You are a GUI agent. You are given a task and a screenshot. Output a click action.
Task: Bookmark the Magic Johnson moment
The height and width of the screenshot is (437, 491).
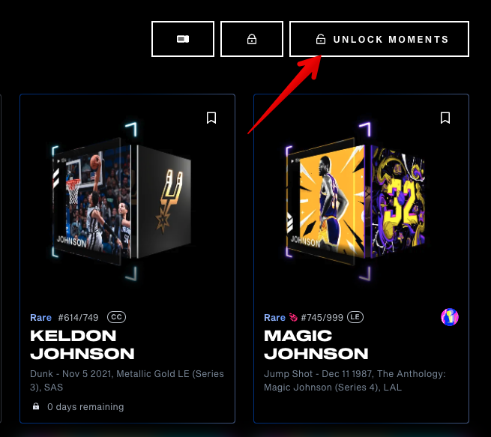coord(445,118)
